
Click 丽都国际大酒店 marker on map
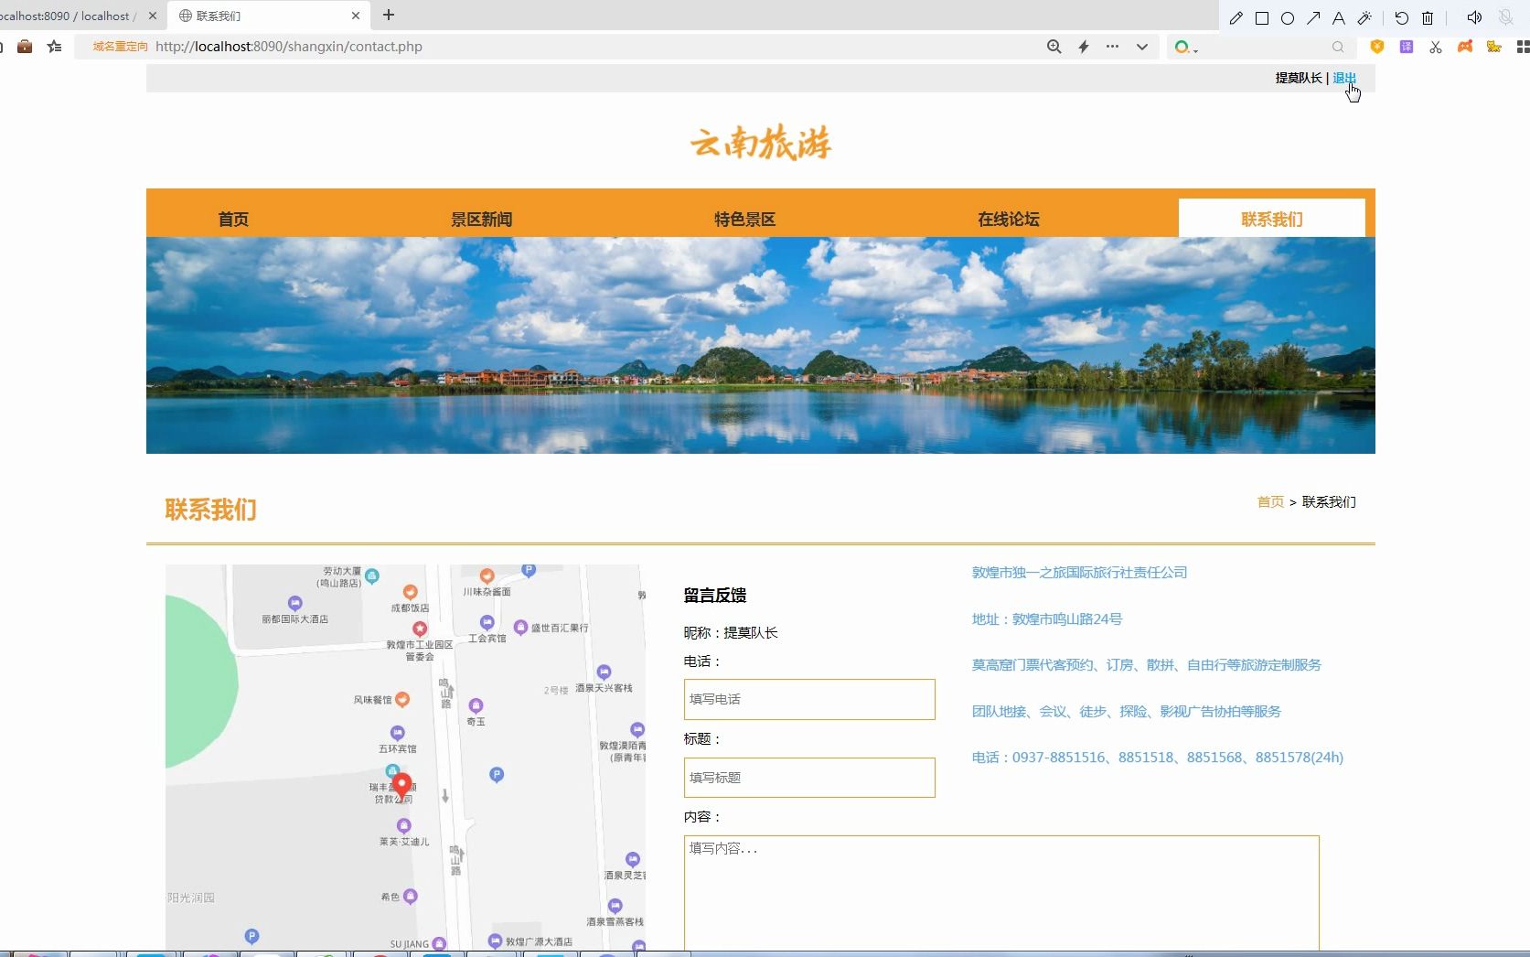pos(294,603)
